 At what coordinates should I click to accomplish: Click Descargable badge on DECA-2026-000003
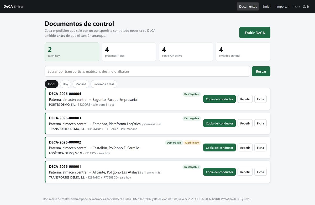pyautogui.click(x=191, y=118)
